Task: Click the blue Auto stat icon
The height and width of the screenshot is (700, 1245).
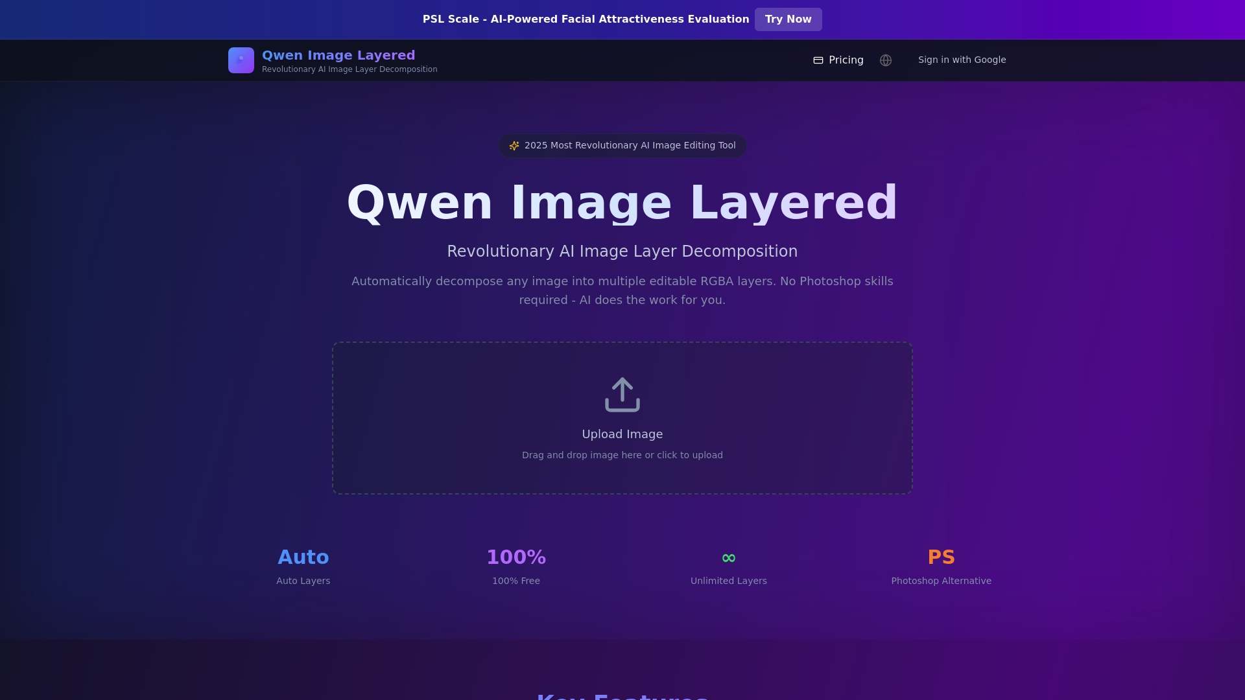Action: click(x=303, y=557)
